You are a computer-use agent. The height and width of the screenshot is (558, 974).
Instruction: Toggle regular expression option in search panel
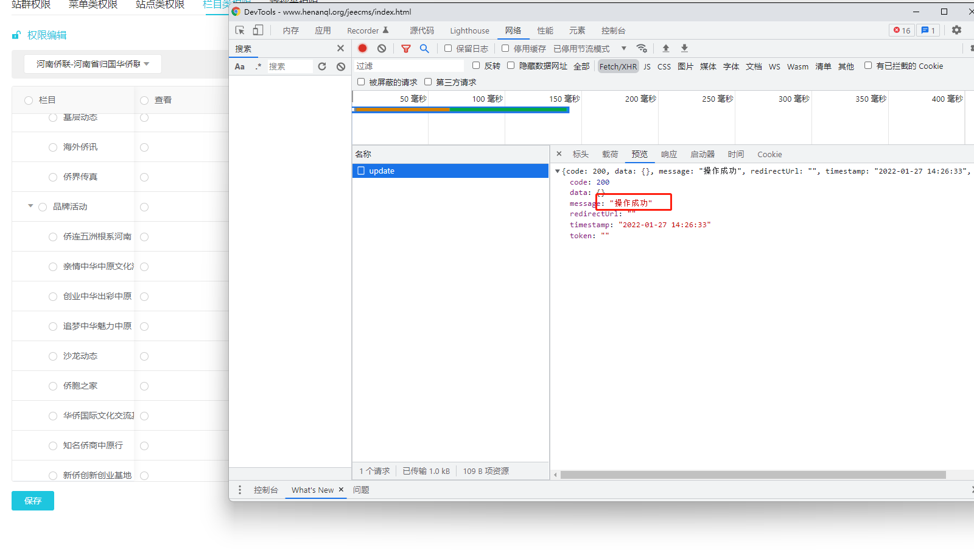tap(259, 66)
